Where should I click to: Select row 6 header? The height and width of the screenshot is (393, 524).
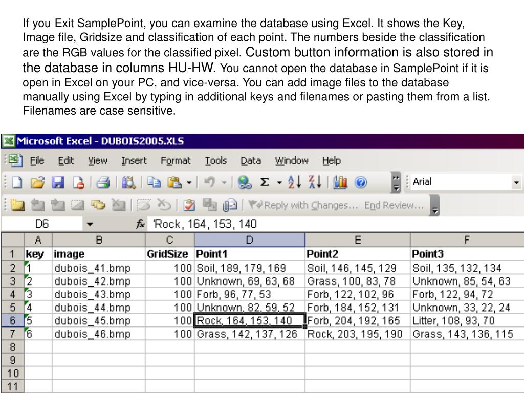pos(12,320)
